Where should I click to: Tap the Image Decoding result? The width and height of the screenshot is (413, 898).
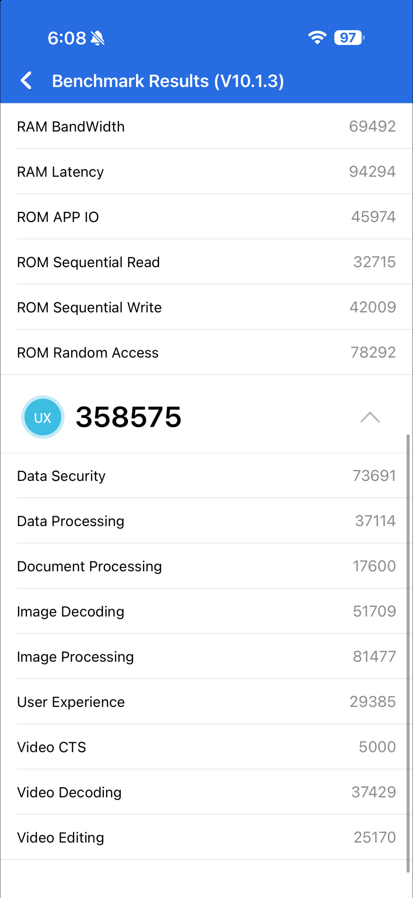[206, 611]
